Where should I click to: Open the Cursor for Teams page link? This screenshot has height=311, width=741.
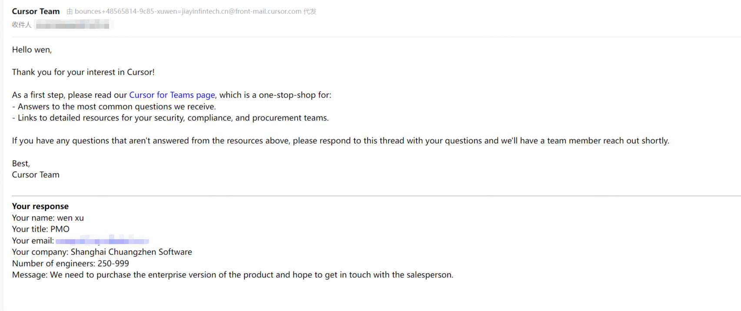[x=172, y=95]
